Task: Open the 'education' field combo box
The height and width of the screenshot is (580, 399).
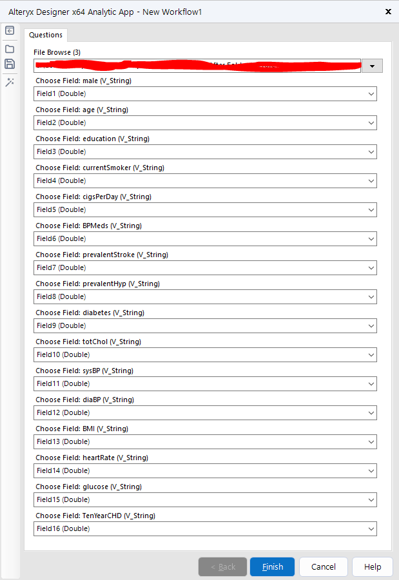Action: pyautogui.click(x=371, y=152)
